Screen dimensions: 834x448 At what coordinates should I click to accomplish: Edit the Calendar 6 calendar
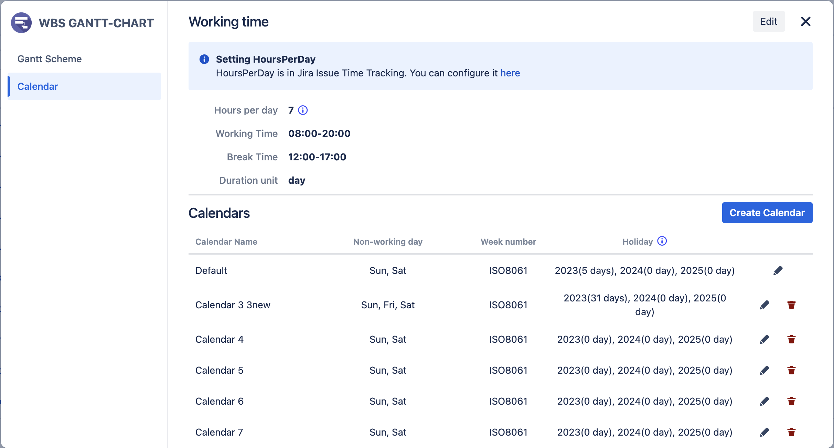[764, 401]
